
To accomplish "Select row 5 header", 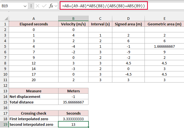I will coord(4,46).
